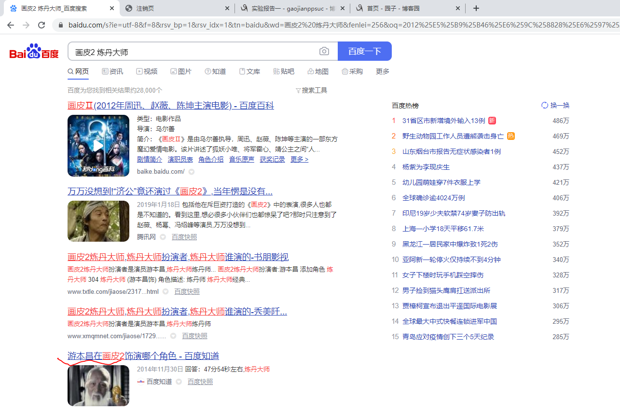Close the 注销页 tab
The width and height of the screenshot is (620, 412).
click(x=228, y=8)
